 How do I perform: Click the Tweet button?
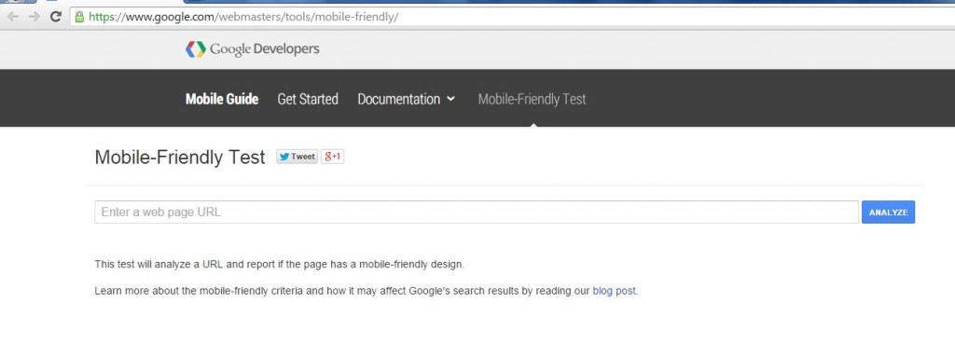click(x=298, y=157)
